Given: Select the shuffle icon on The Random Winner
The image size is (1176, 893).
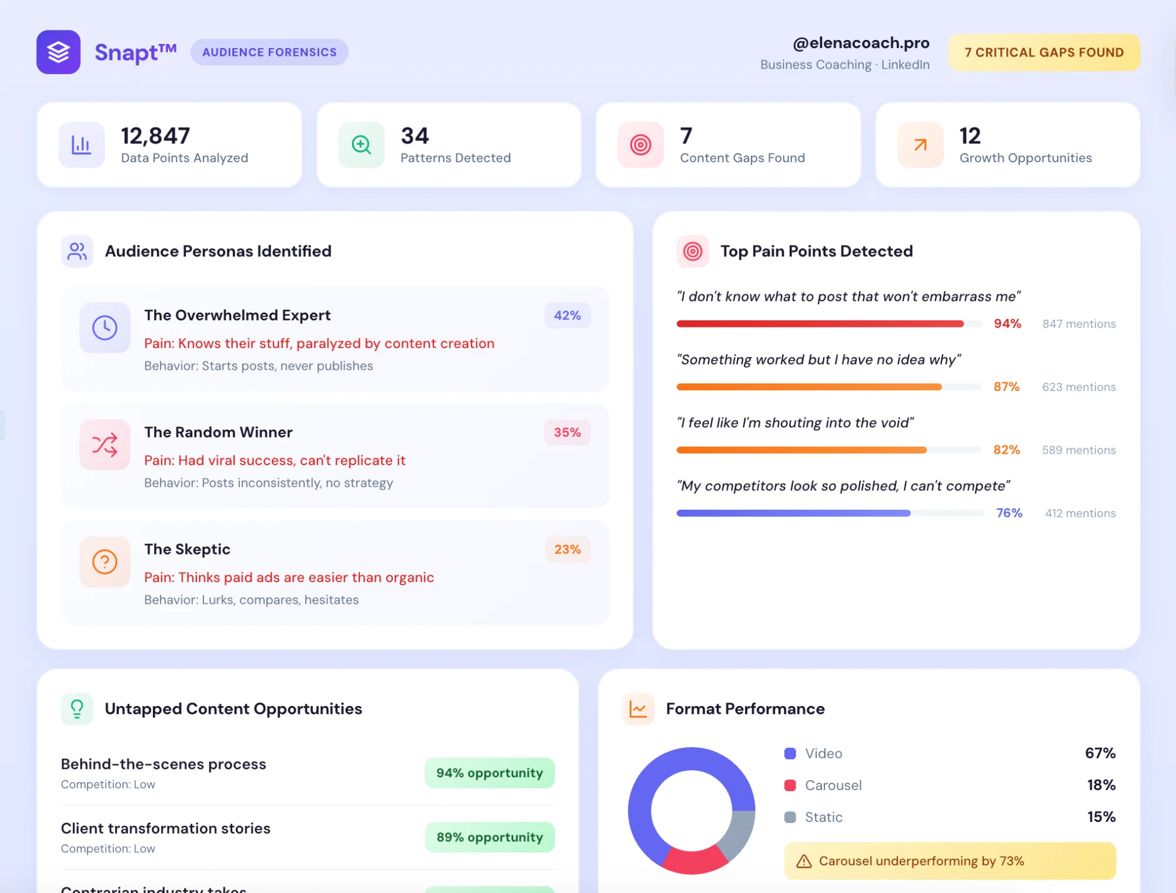Looking at the screenshot, I should (104, 444).
